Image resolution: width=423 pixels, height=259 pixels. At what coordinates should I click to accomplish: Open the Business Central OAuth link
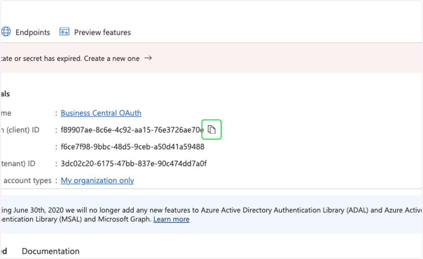(x=101, y=113)
